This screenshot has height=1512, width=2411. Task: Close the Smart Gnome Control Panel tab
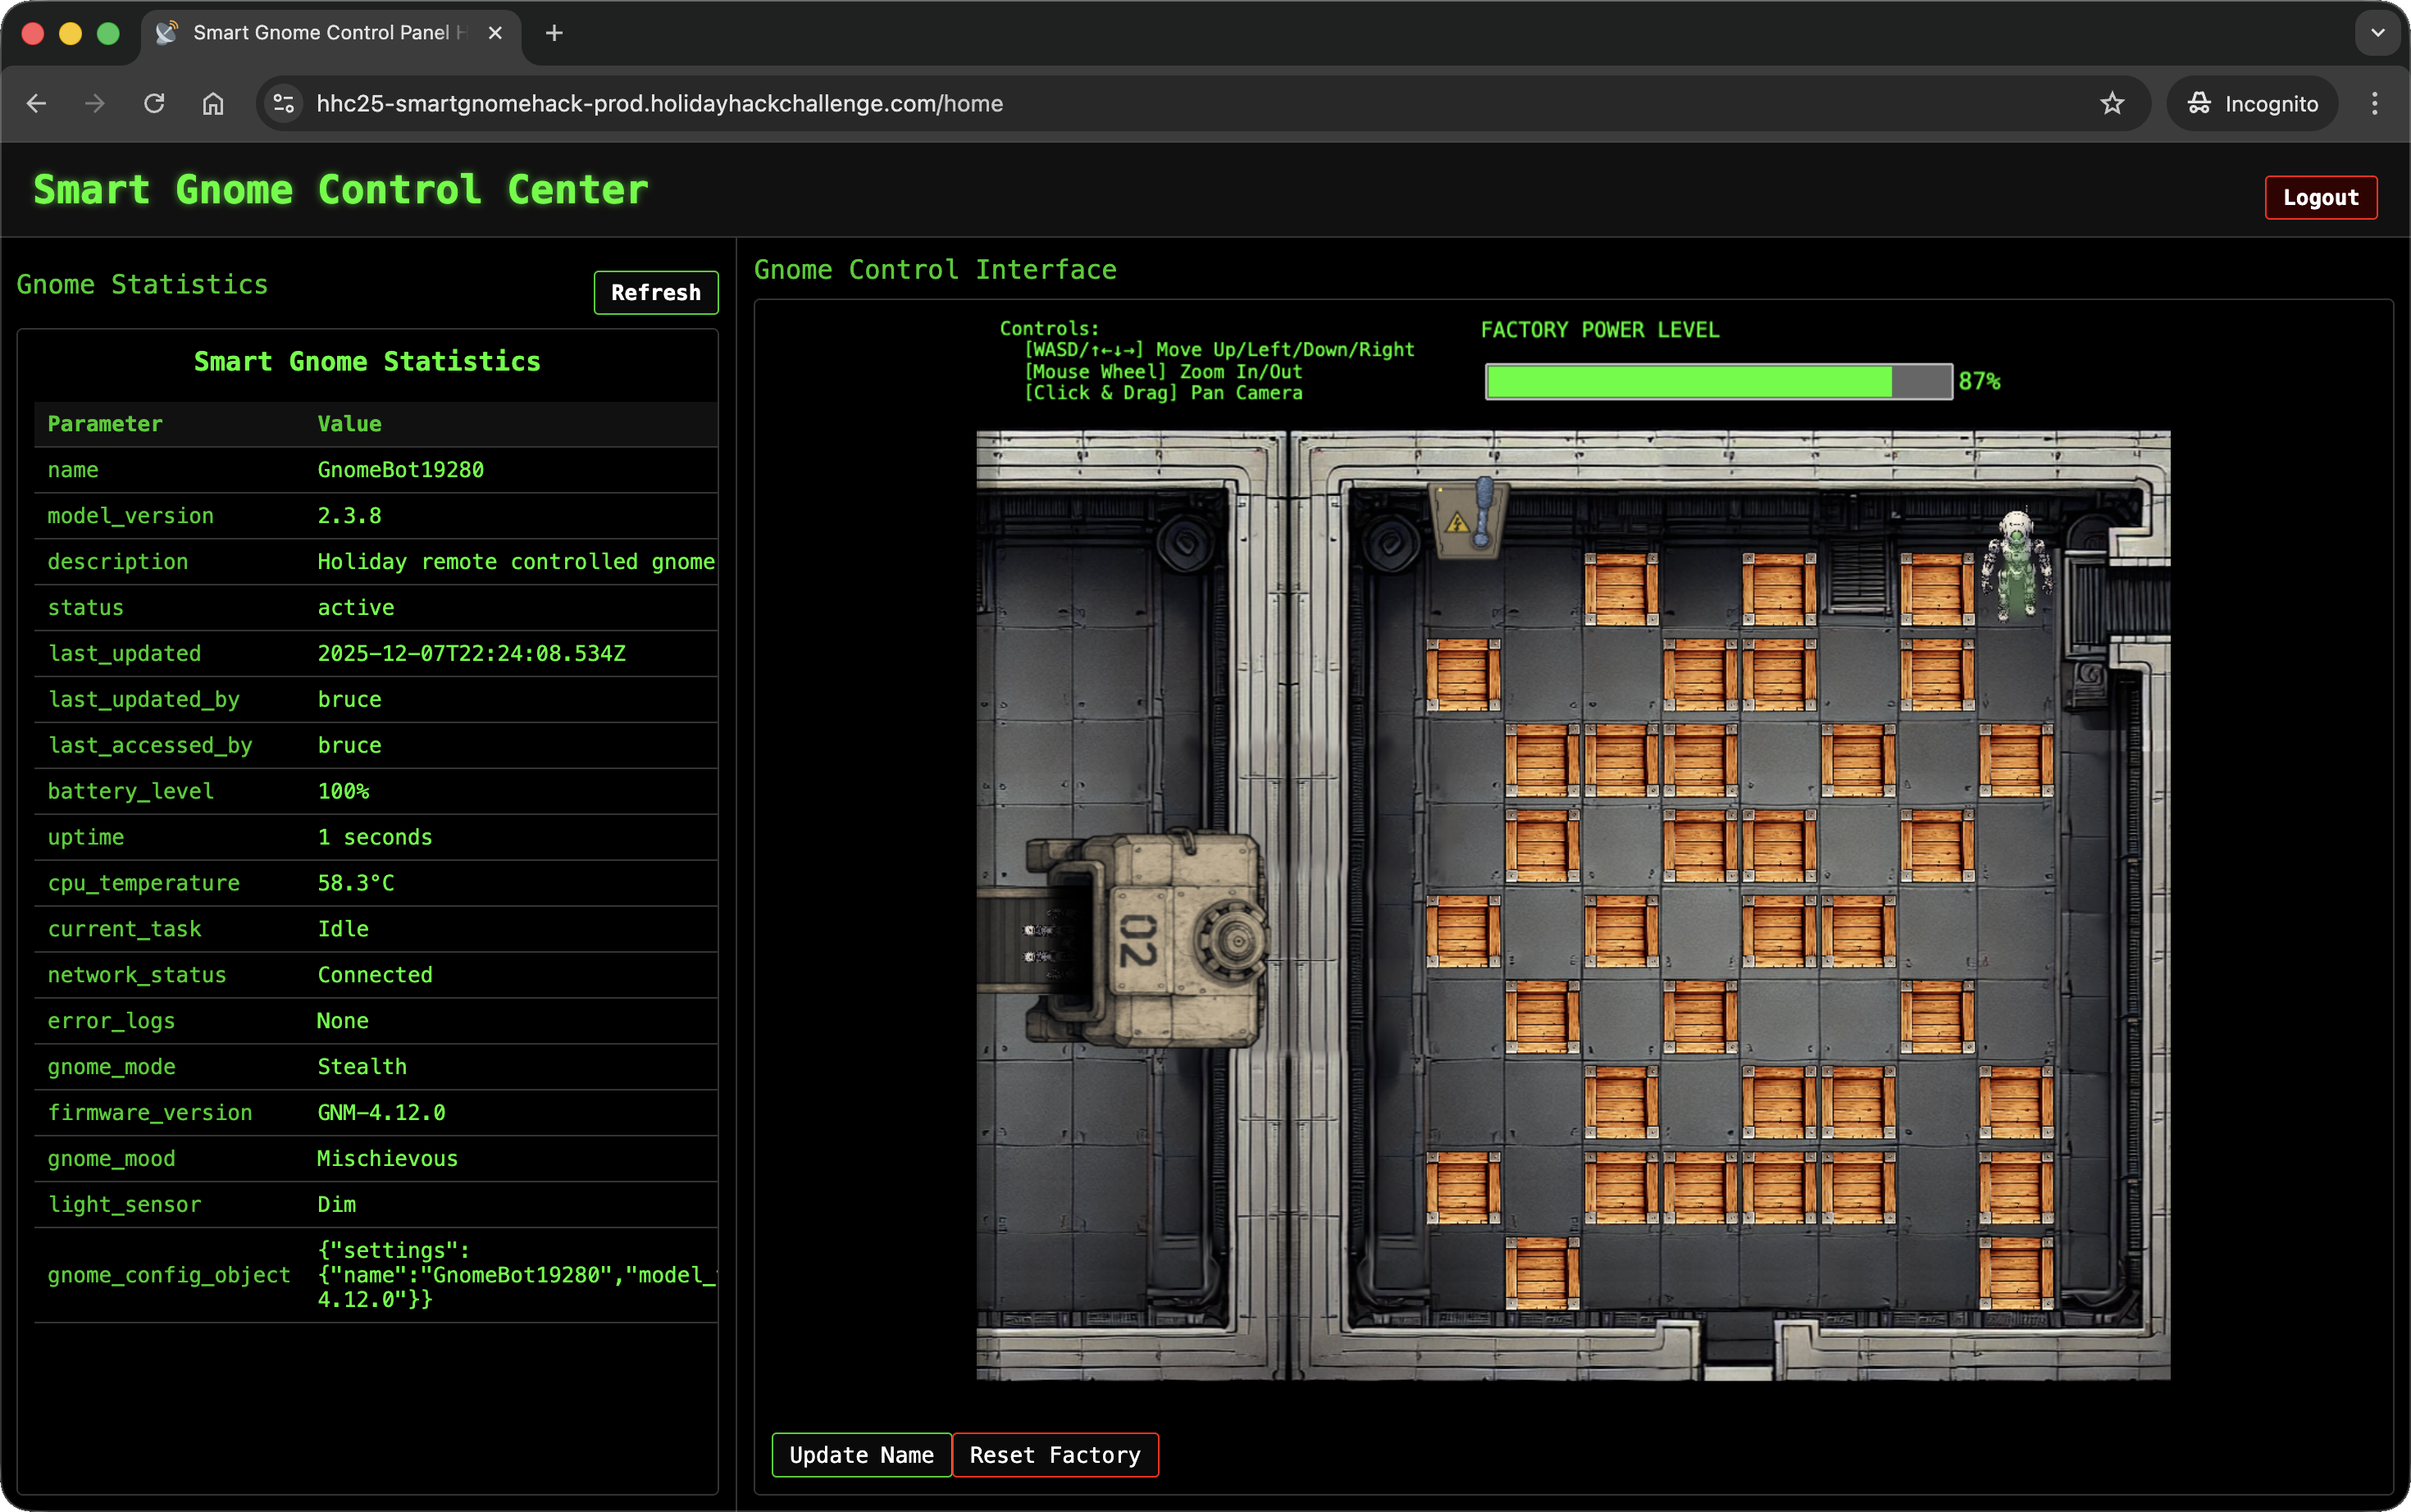(x=495, y=33)
